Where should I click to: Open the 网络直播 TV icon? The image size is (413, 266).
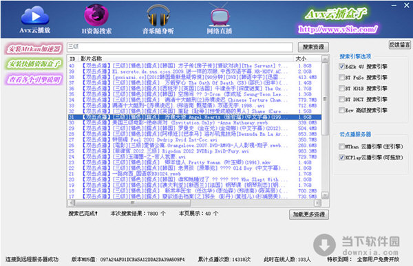click(x=219, y=15)
